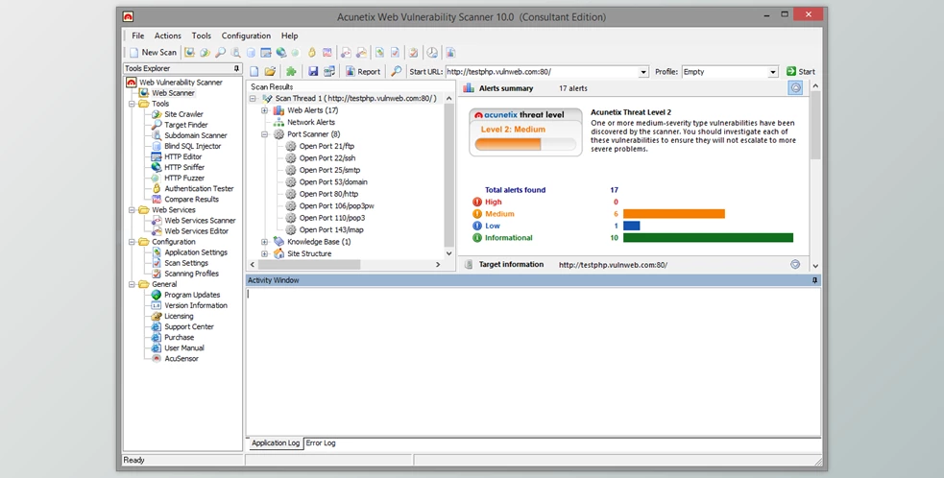This screenshot has width=944, height=478.
Task: Select Open Port 22/ssh entry
Action: [327, 157]
